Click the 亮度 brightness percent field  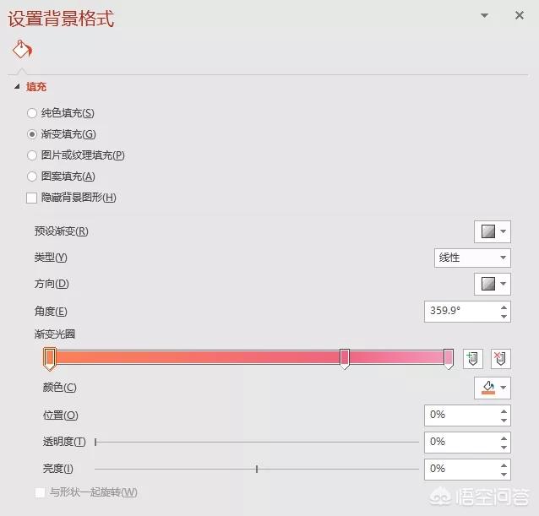(460, 469)
